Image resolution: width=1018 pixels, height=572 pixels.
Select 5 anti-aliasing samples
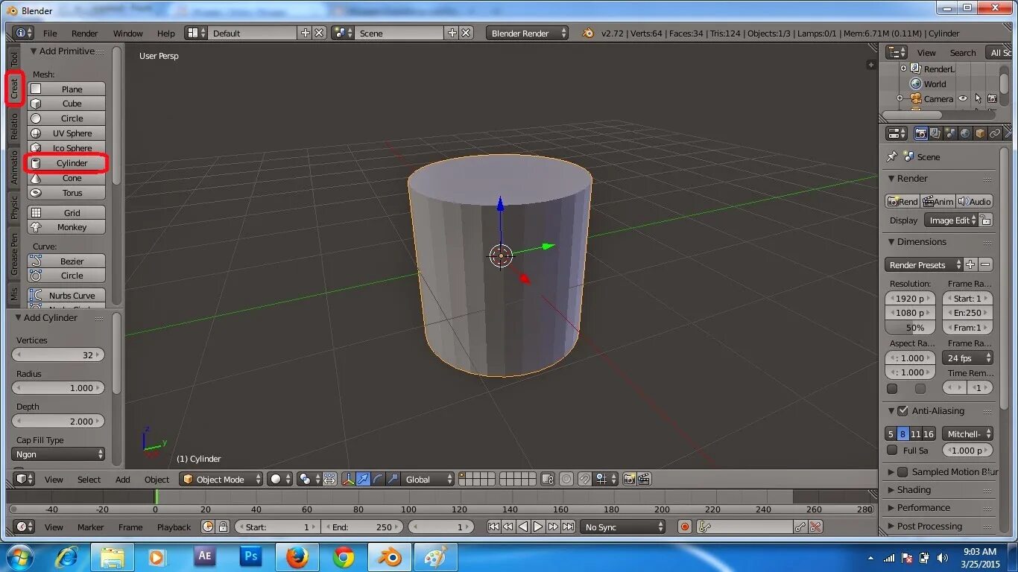click(891, 433)
